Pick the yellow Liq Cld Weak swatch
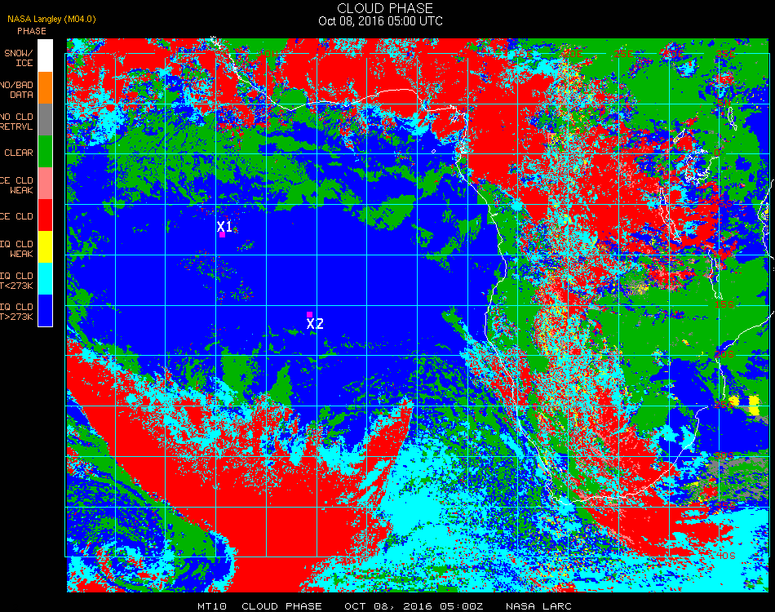775x612 pixels. click(x=45, y=246)
